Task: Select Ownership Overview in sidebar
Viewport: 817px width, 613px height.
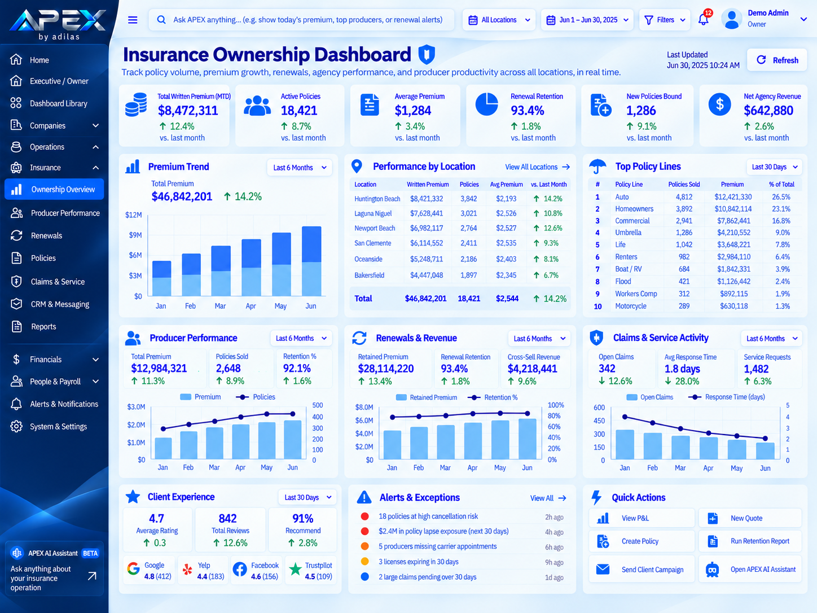Action: (x=54, y=189)
